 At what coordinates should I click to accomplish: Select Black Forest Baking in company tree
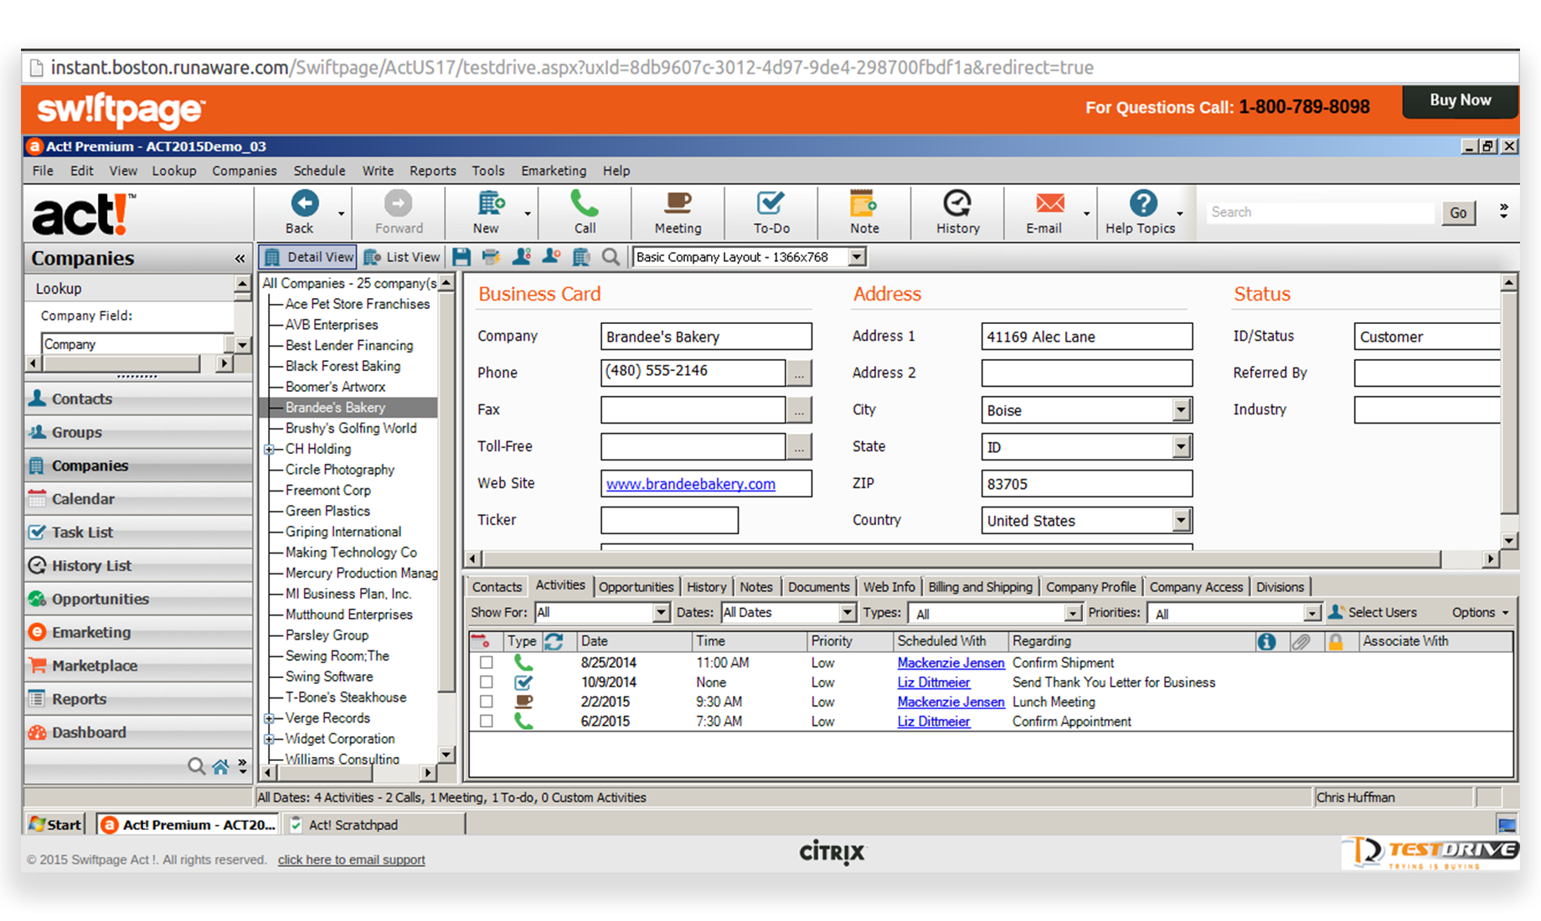click(x=343, y=366)
